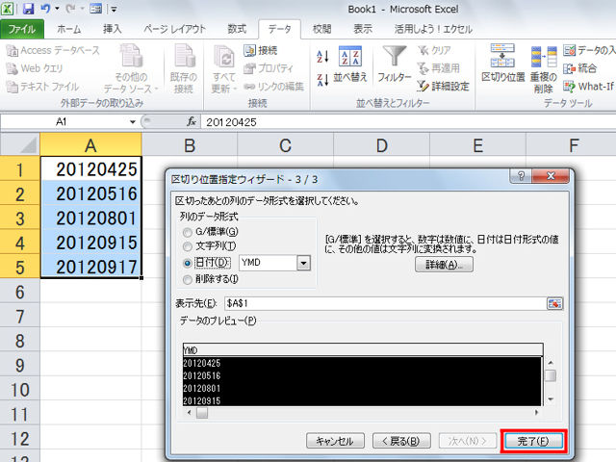Click the Redo icon in quick access toolbar
The width and height of the screenshot is (616, 462).
pyautogui.click(x=70, y=9)
